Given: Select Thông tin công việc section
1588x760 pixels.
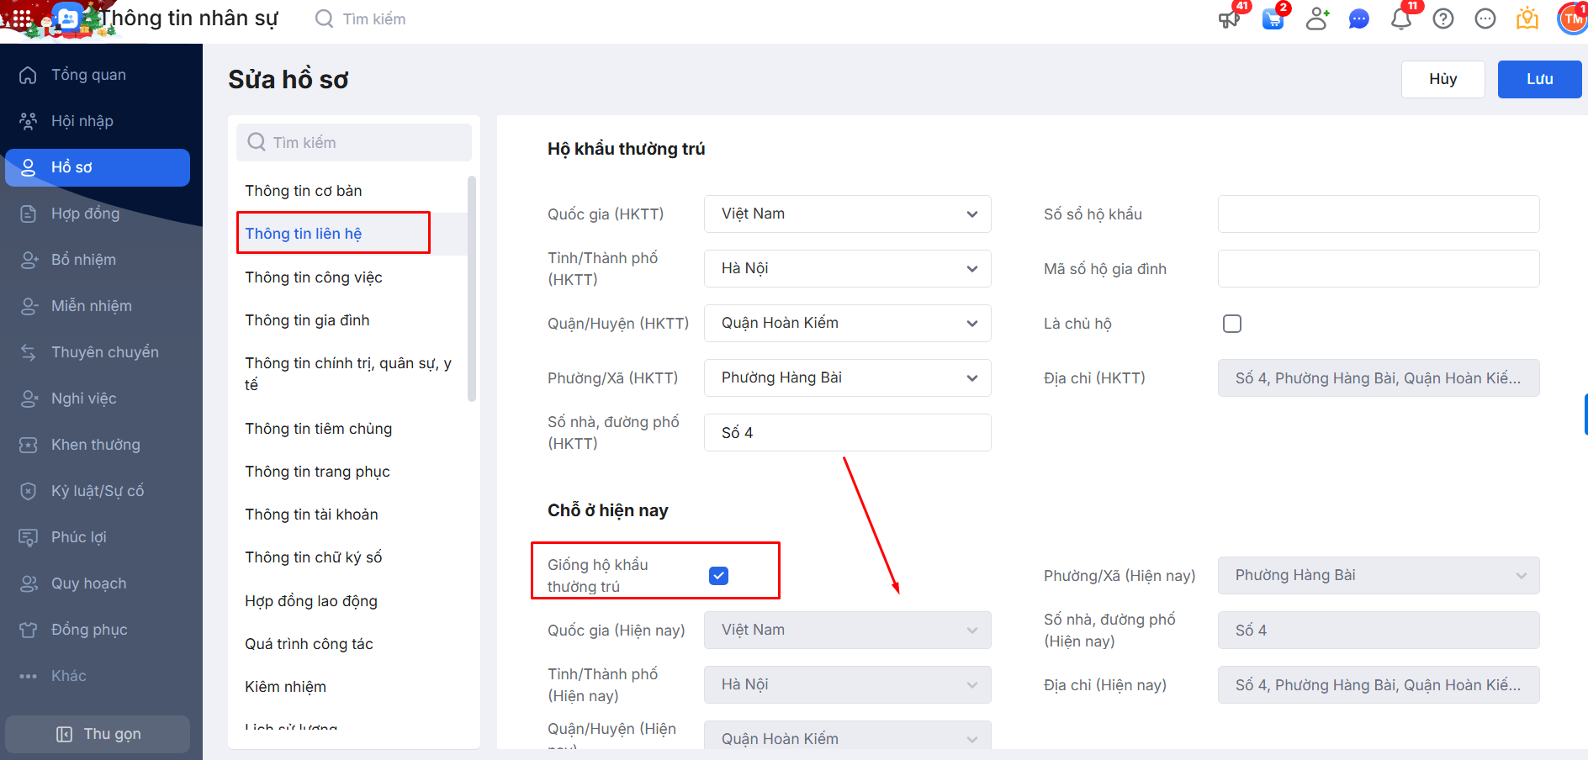Looking at the screenshot, I should (x=314, y=277).
